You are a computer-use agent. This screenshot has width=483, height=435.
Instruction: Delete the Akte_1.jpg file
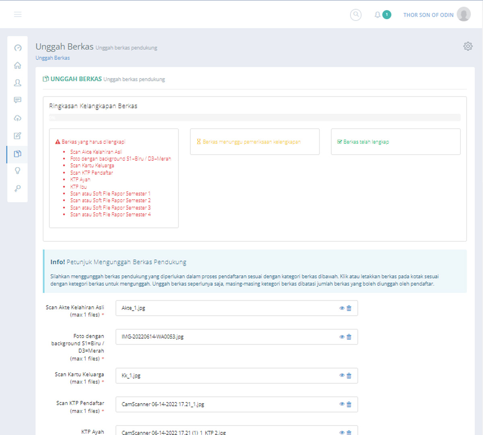[349, 308]
